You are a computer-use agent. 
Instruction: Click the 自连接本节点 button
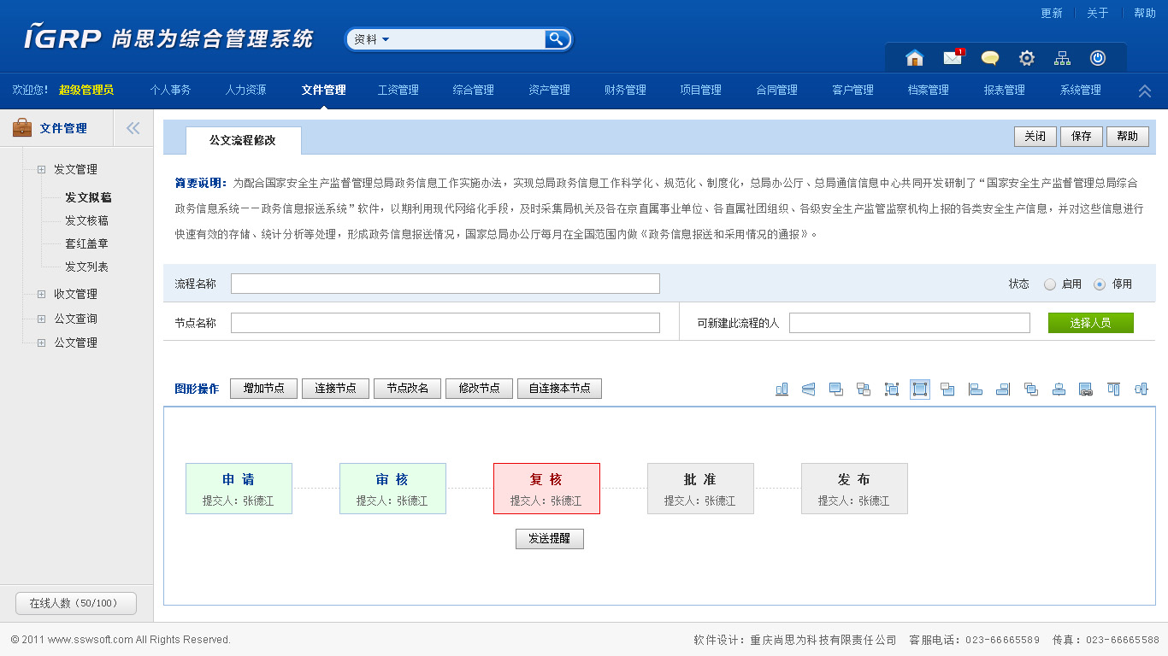[x=559, y=389]
